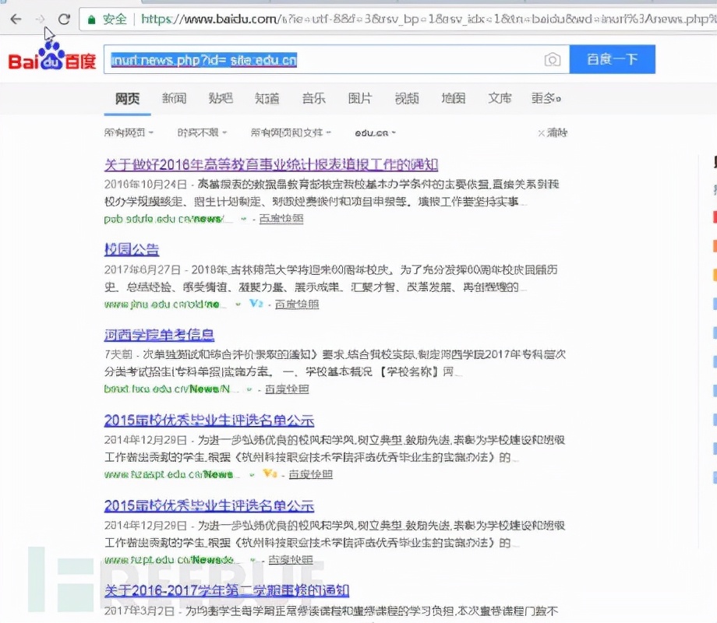This screenshot has height=623, width=717.
Task: Open the 更多 tab
Action: 546,98
